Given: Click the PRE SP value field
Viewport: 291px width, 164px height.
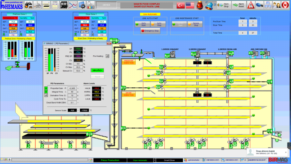Looking at the screenshot, I should pos(78,56).
